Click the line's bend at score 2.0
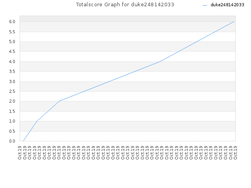The image size is (251, 188). (x=59, y=101)
